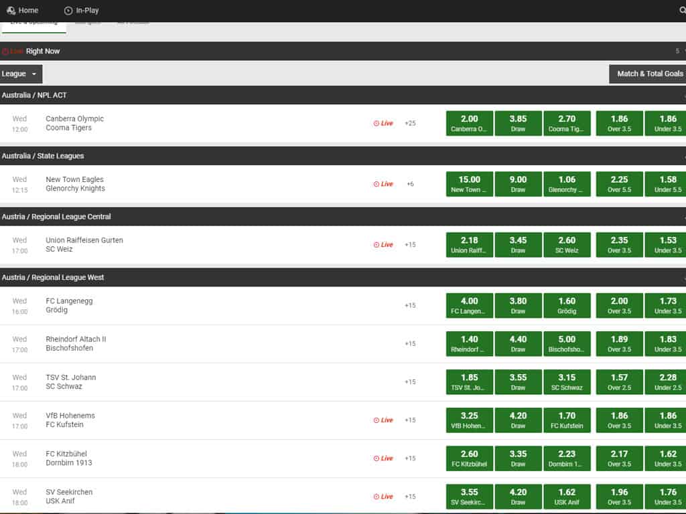
Task: Open the League dropdown
Action: (21, 74)
